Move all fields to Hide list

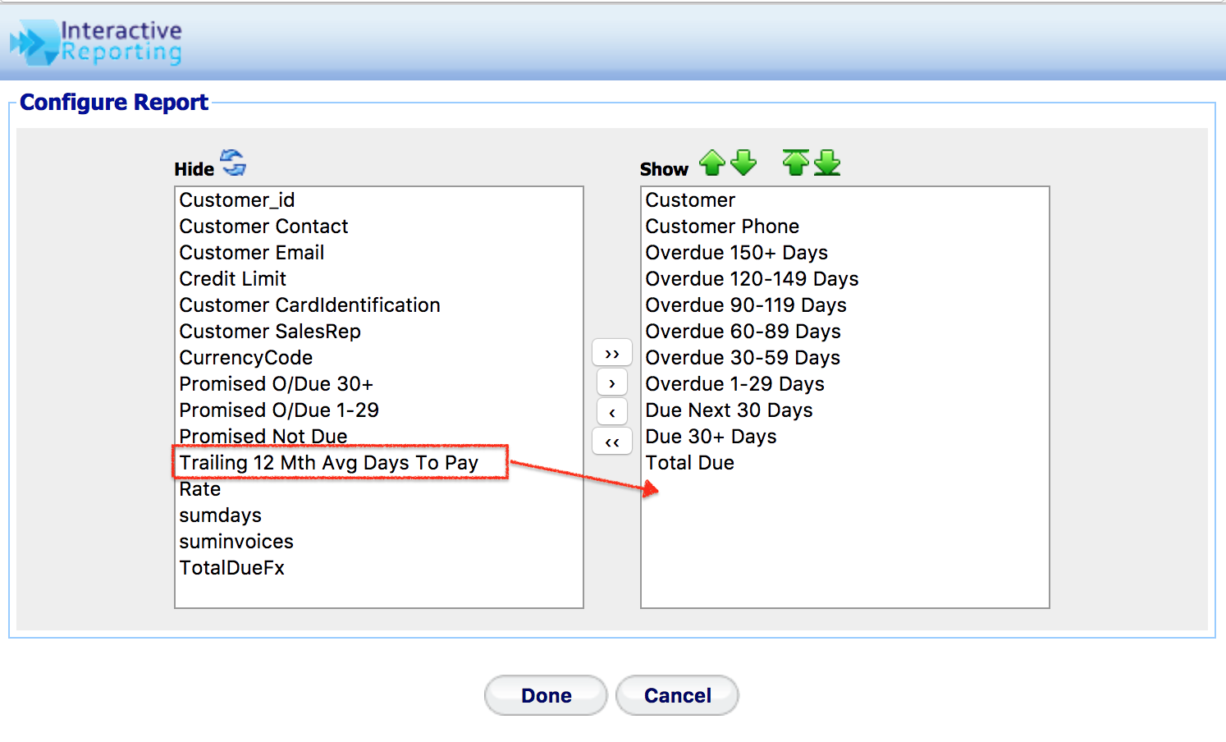point(612,442)
